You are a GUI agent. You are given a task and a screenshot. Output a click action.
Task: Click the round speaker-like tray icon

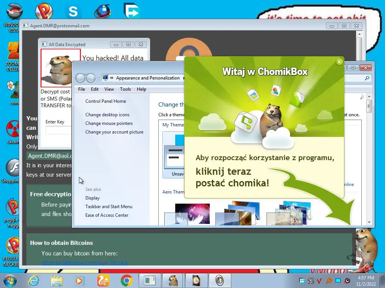click(347, 280)
